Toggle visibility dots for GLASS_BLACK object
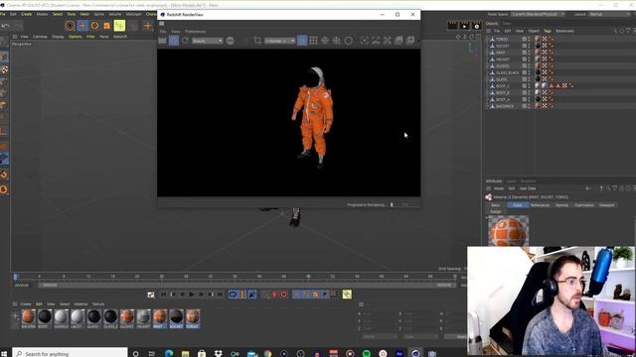The image size is (636, 357). [x=529, y=72]
